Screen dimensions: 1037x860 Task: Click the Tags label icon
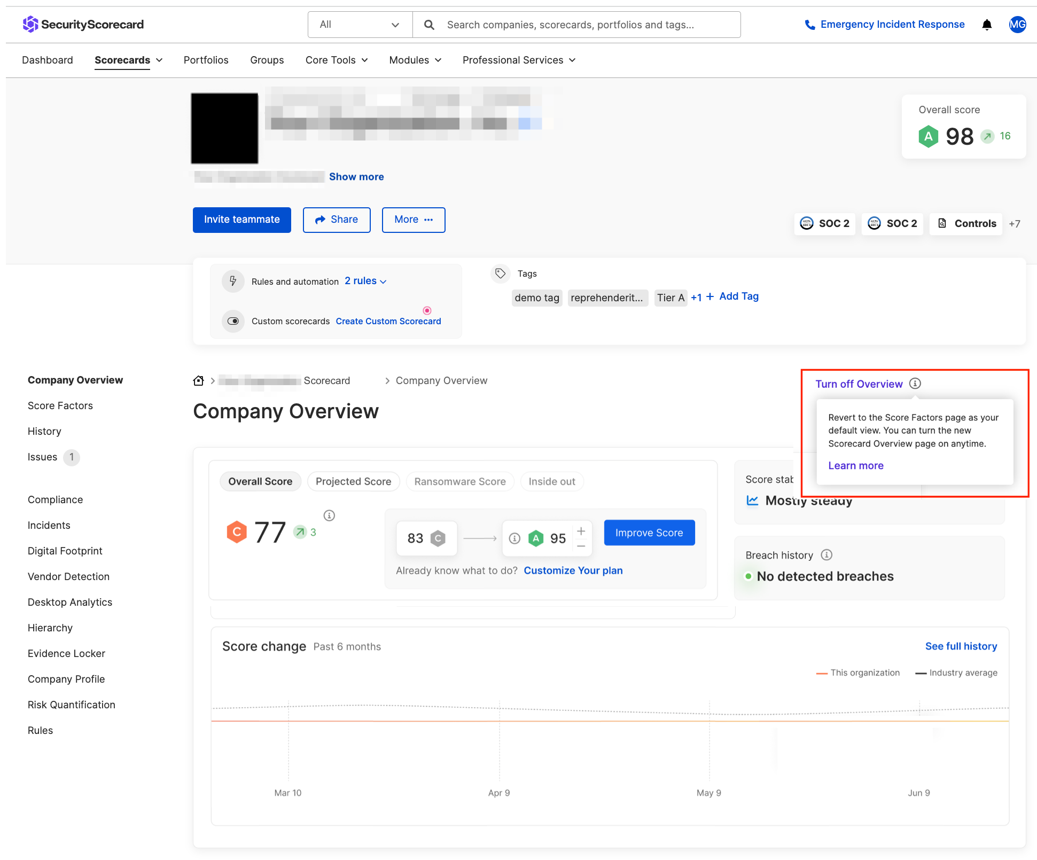tap(500, 273)
